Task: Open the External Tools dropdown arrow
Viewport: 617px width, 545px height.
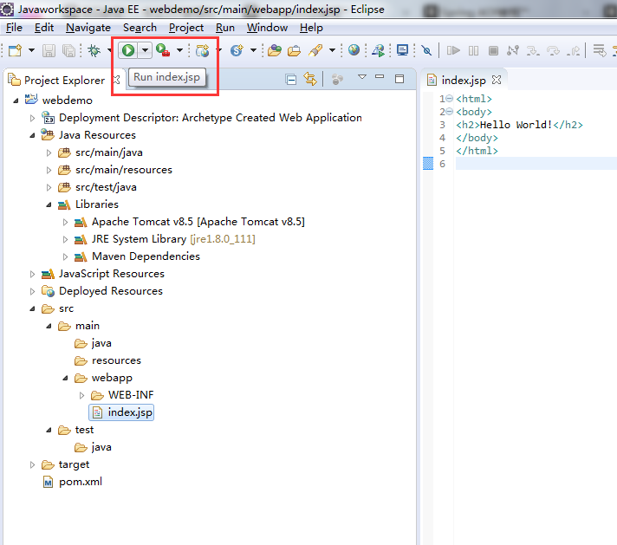Action: click(x=179, y=50)
